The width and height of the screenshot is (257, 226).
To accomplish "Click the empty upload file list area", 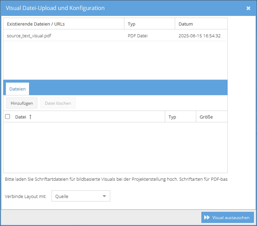I will click(115, 147).
